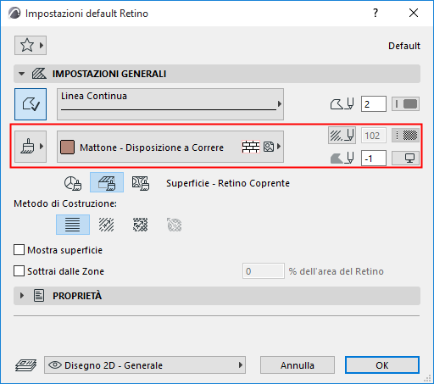Open the fill category paintbrush button
Viewport: 434px width, 384px height.
click(x=31, y=147)
